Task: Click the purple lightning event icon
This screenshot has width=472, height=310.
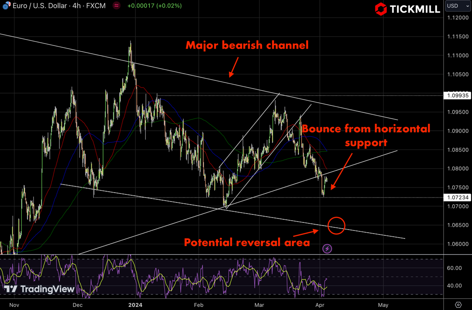Action: [x=327, y=249]
